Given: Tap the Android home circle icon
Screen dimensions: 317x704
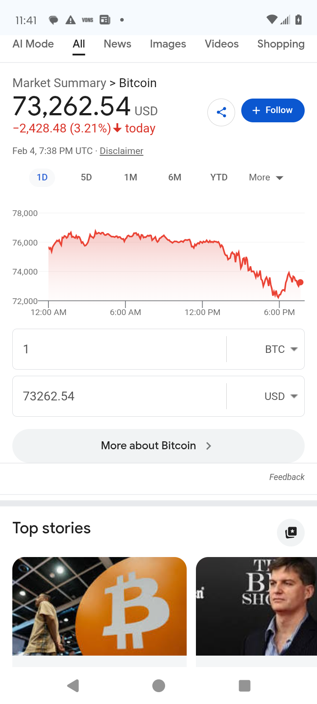Looking at the screenshot, I should click(158, 686).
